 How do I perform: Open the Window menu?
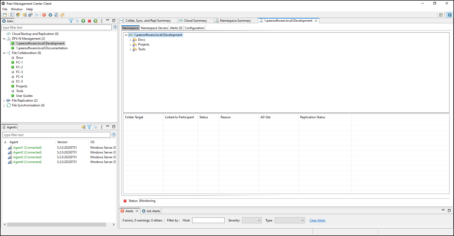(x=16, y=9)
